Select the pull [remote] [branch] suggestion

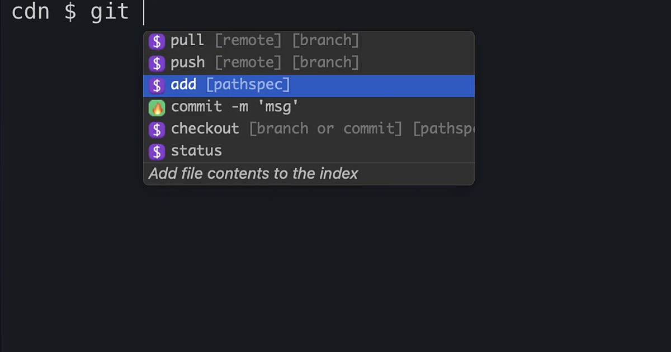(252, 40)
